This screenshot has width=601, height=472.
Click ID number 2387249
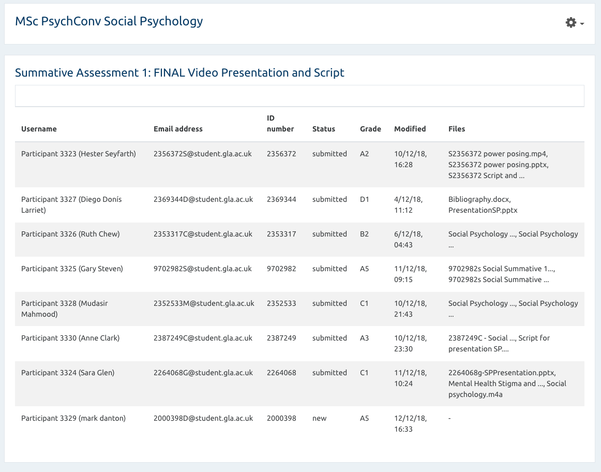pyautogui.click(x=281, y=338)
